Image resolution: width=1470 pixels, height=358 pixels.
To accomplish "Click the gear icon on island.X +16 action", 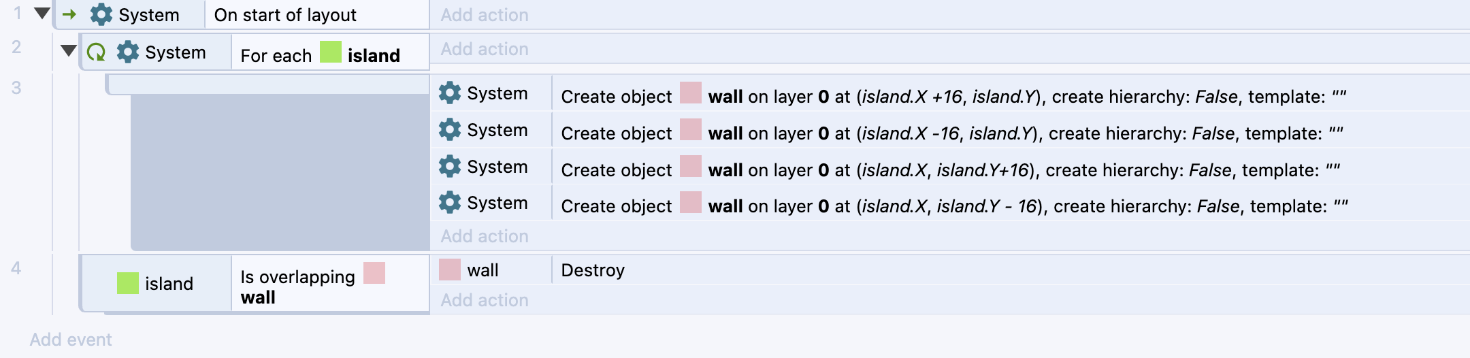I will 450,93.
